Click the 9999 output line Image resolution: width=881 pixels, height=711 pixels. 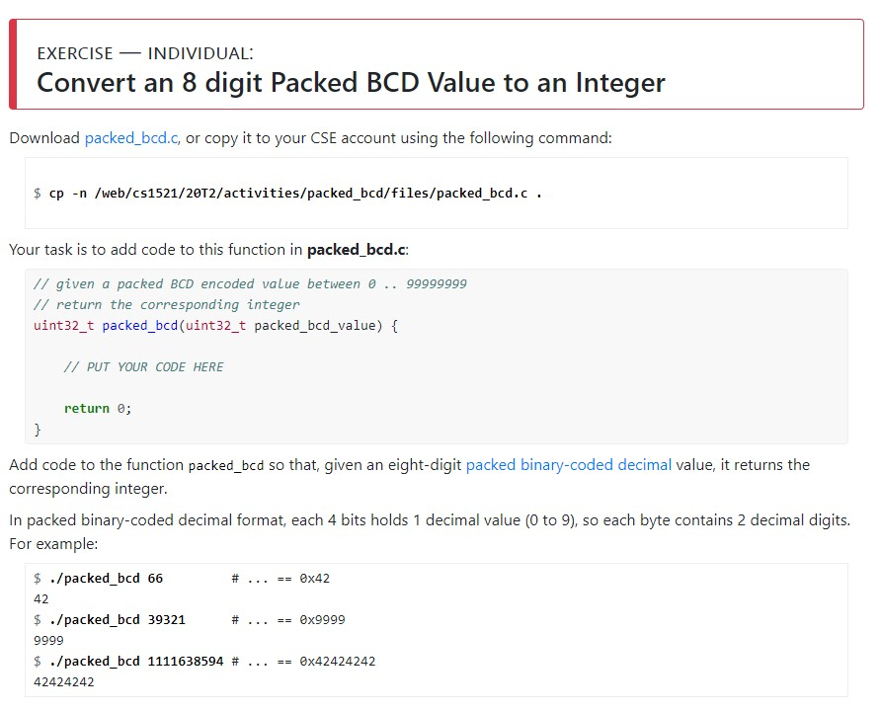pos(48,640)
